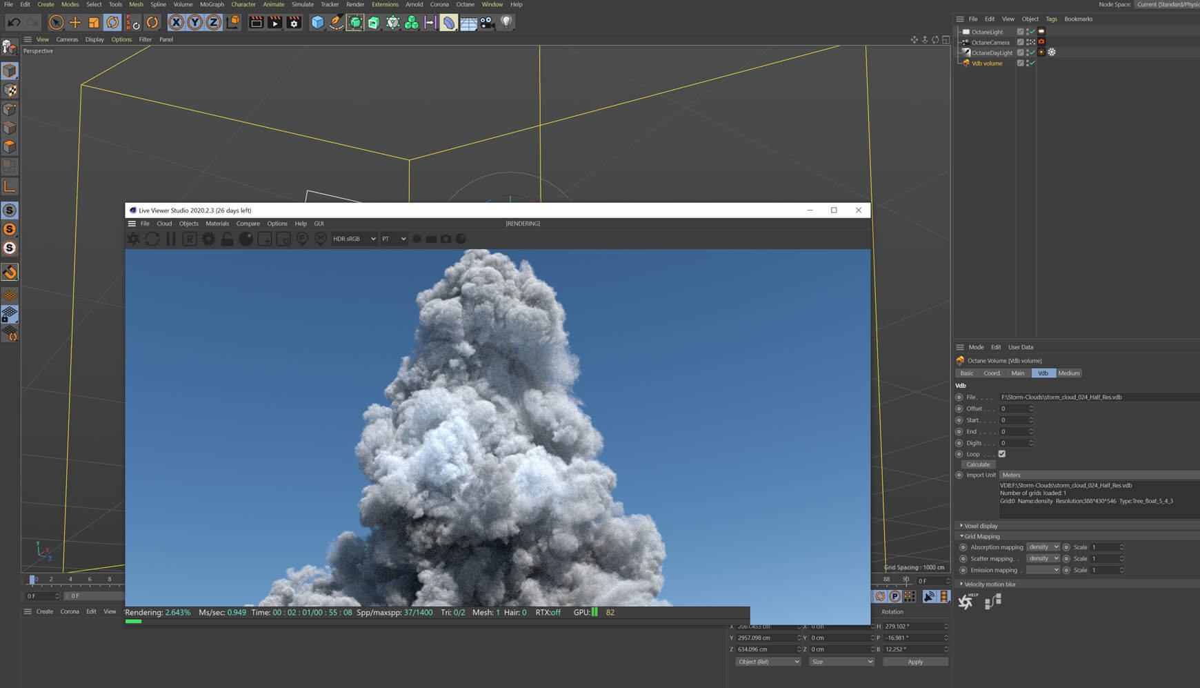Open the Octane menu in main menu bar
The height and width of the screenshot is (688, 1200).
(466, 4)
